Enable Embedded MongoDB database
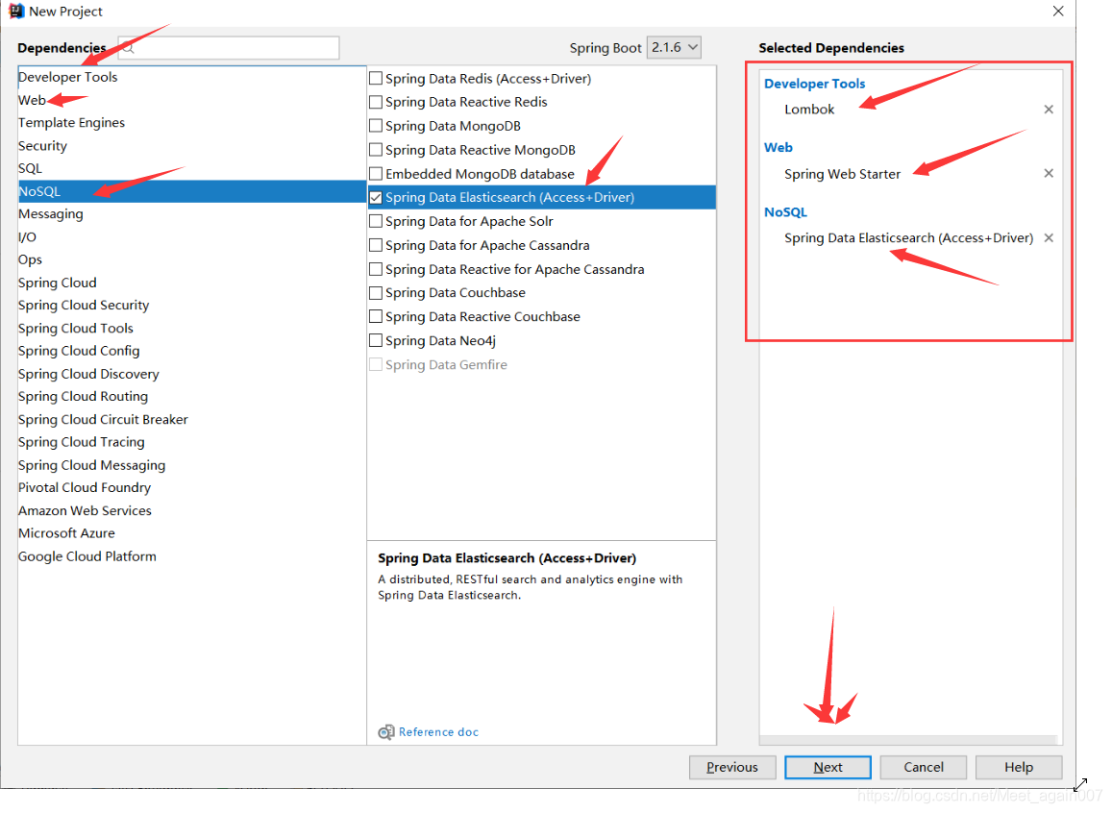Screen dimensions: 1112x813 [376, 174]
